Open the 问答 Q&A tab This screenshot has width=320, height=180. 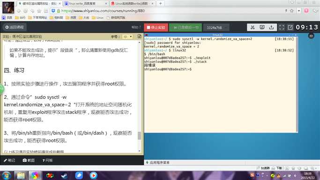point(47,160)
